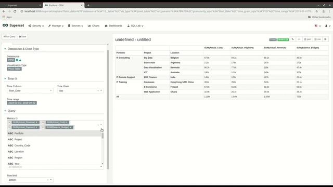Click the explore in SQL Lab flask icon
Screen dimensions: 333x187
tap(20, 60)
